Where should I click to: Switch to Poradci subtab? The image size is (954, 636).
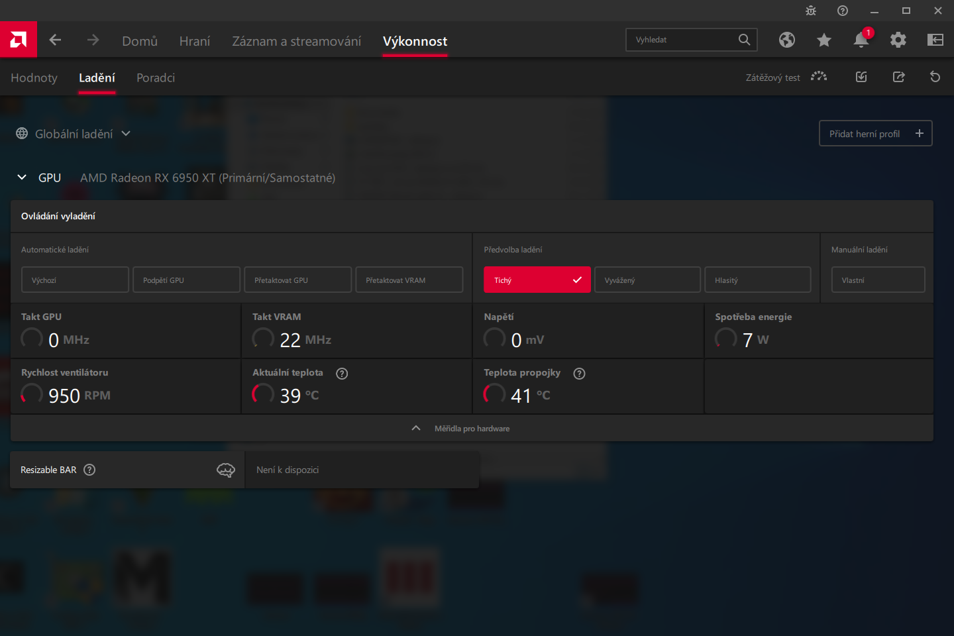tap(156, 78)
